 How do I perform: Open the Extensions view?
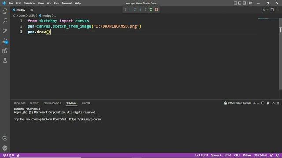pyautogui.click(x=5, y=51)
